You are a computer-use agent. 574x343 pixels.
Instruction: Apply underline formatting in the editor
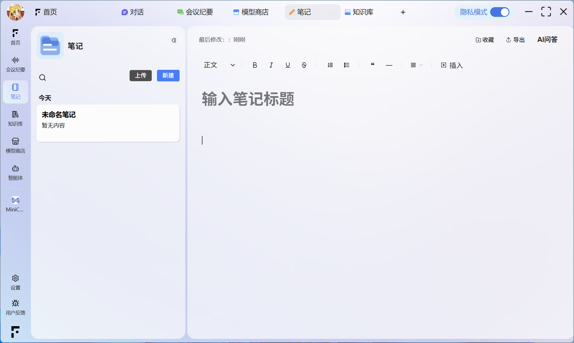click(x=288, y=65)
